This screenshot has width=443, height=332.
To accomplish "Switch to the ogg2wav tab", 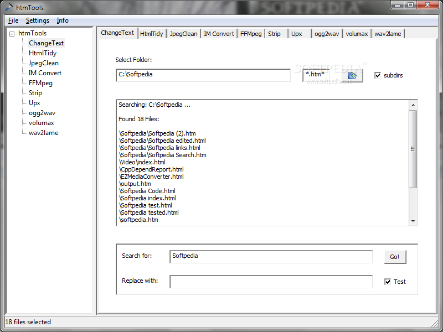I will point(327,34).
